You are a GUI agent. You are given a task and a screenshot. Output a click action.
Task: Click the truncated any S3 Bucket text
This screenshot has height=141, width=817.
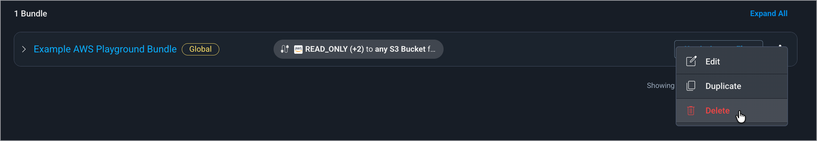pyautogui.click(x=405, y=49)
